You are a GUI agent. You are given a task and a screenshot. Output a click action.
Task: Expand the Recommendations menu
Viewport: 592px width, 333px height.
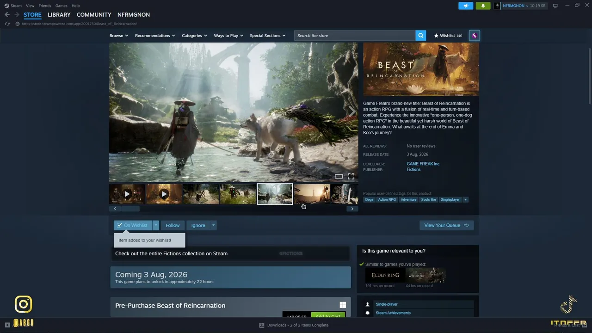point(155,36)
